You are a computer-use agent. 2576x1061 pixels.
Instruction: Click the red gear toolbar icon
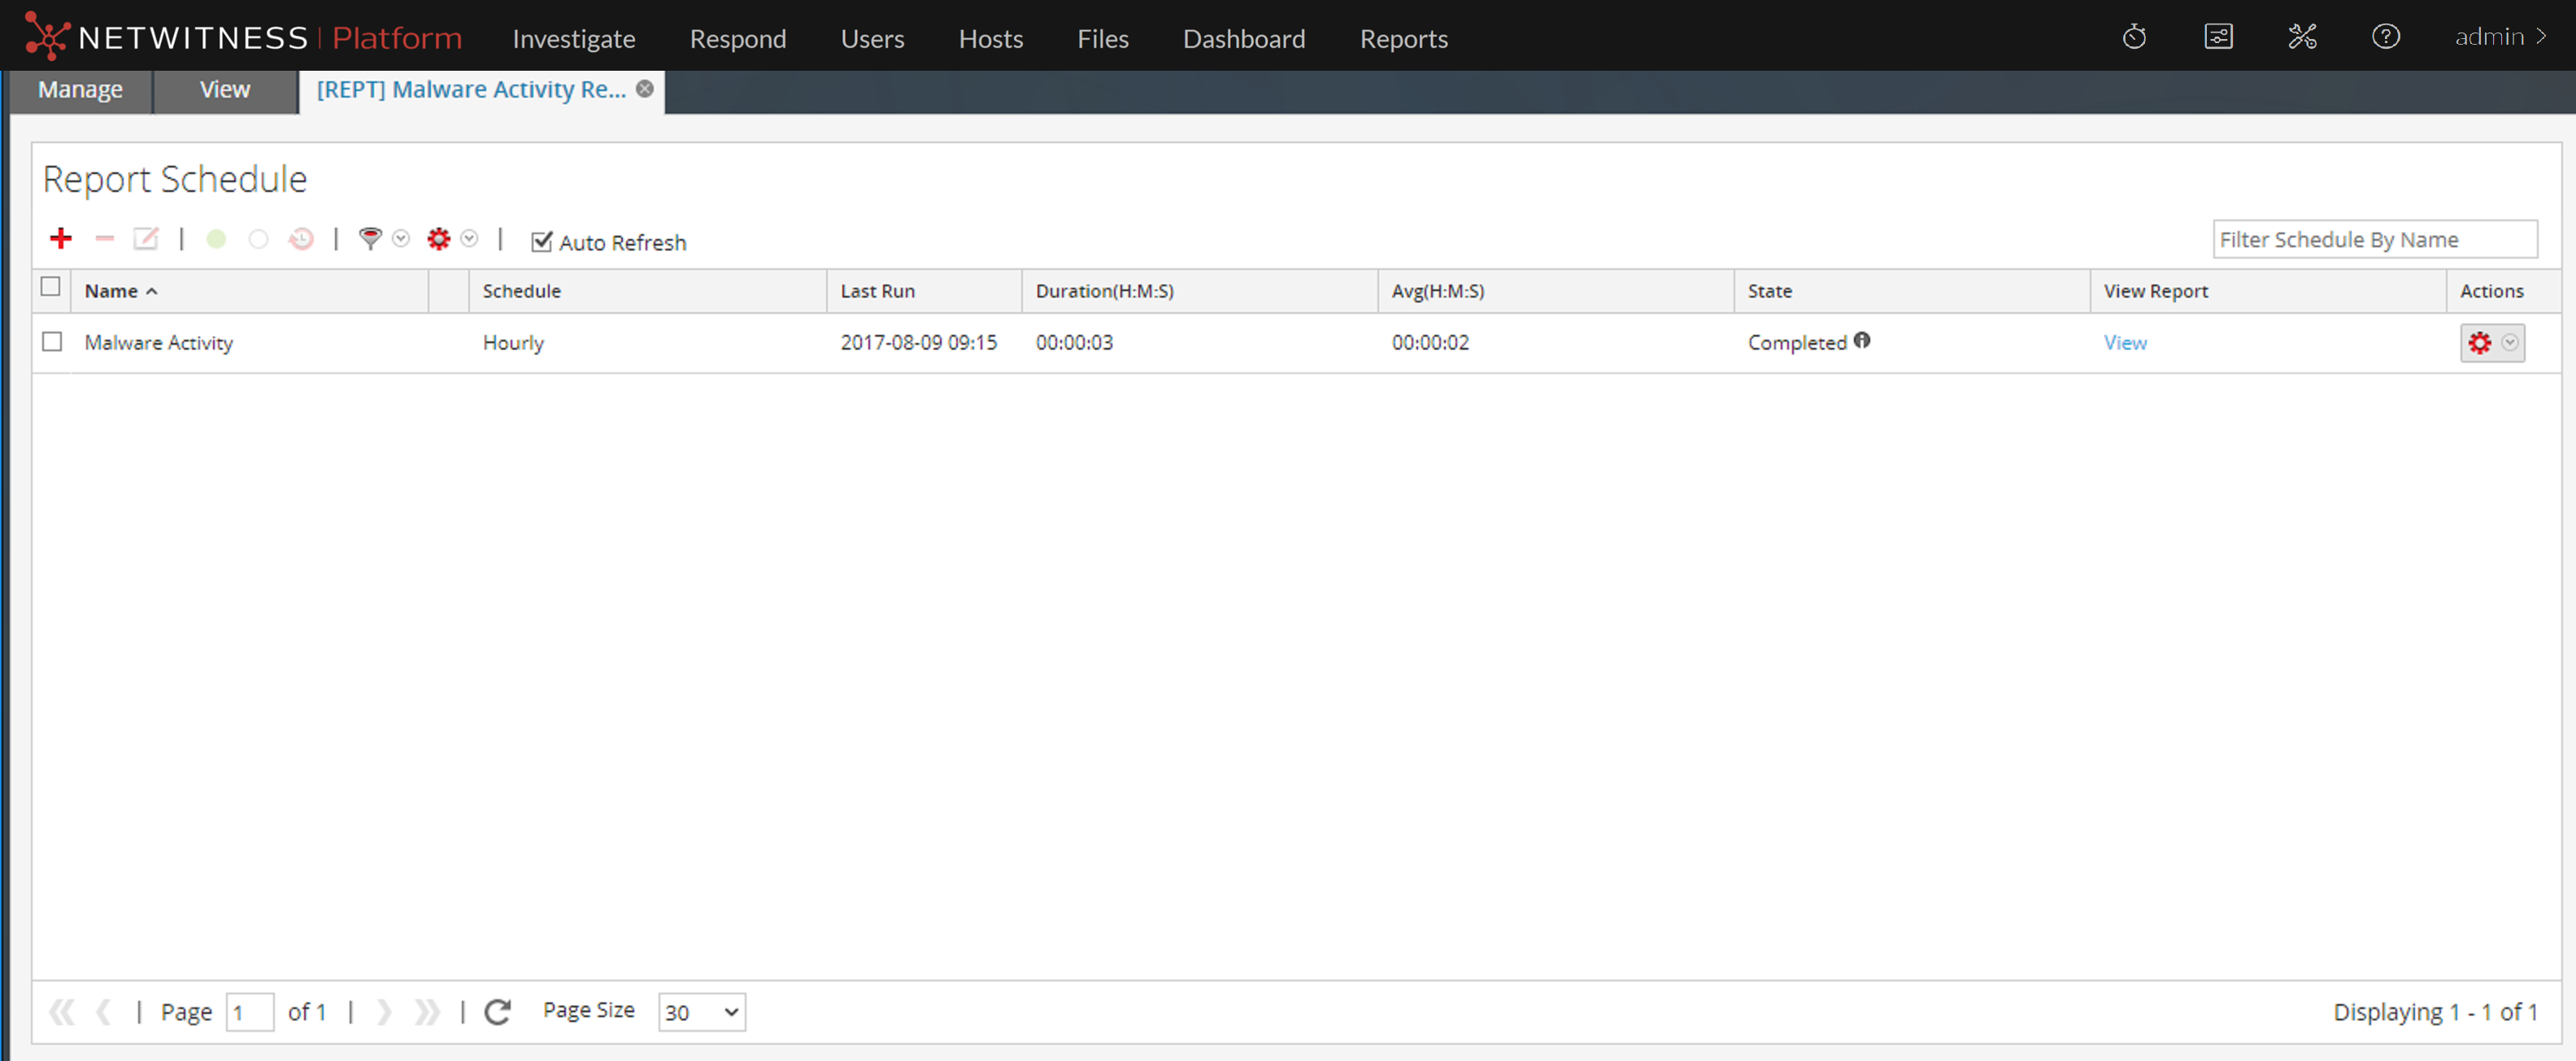tap(439, 239)
